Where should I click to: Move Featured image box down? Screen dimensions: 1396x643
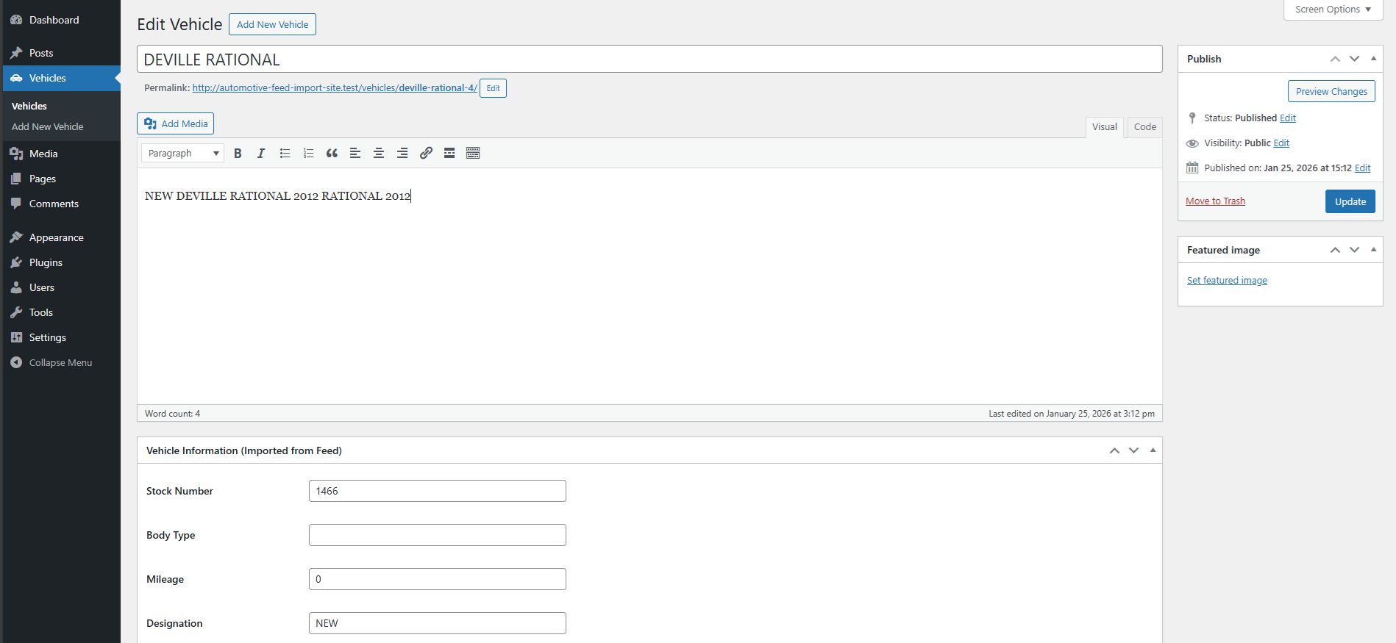[x=1354, y=250]
